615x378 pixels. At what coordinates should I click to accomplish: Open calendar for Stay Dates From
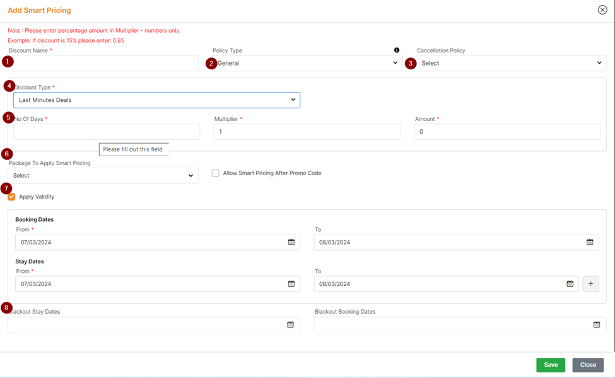tap(291, 283)
